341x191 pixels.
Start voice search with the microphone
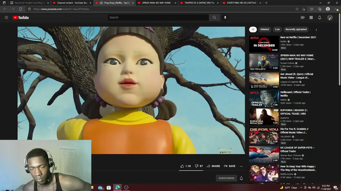[x=225, y=18]
